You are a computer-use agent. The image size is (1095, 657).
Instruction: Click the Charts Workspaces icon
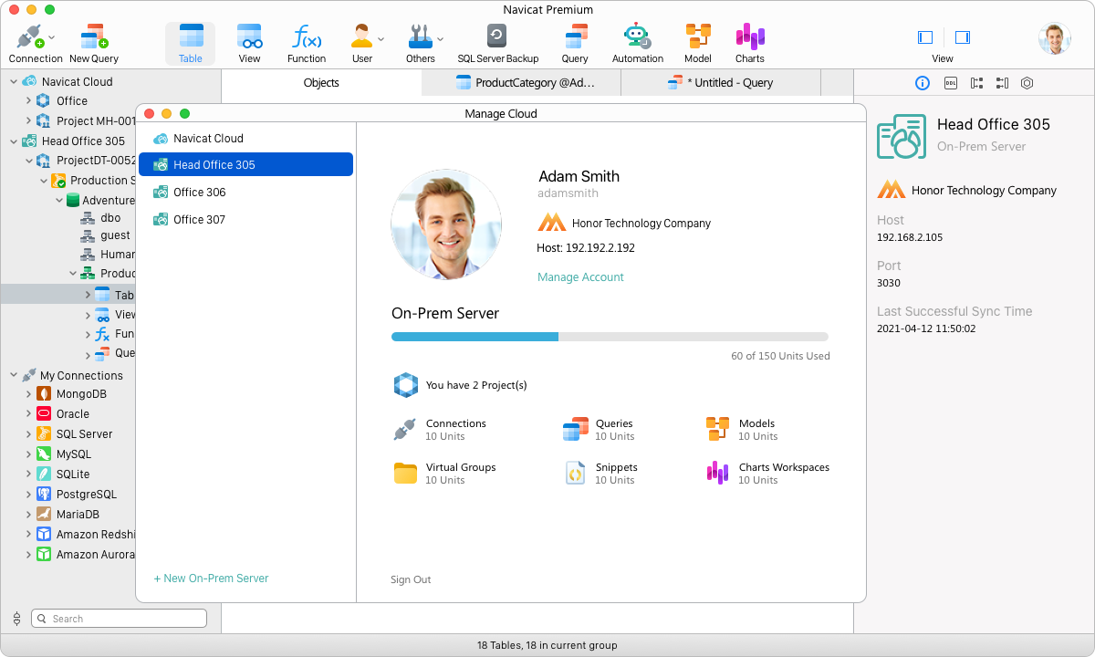point(717,473)
